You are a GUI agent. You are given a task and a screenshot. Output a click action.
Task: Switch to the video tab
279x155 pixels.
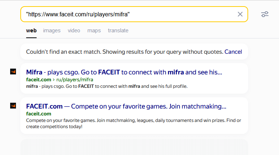[74, 30]
